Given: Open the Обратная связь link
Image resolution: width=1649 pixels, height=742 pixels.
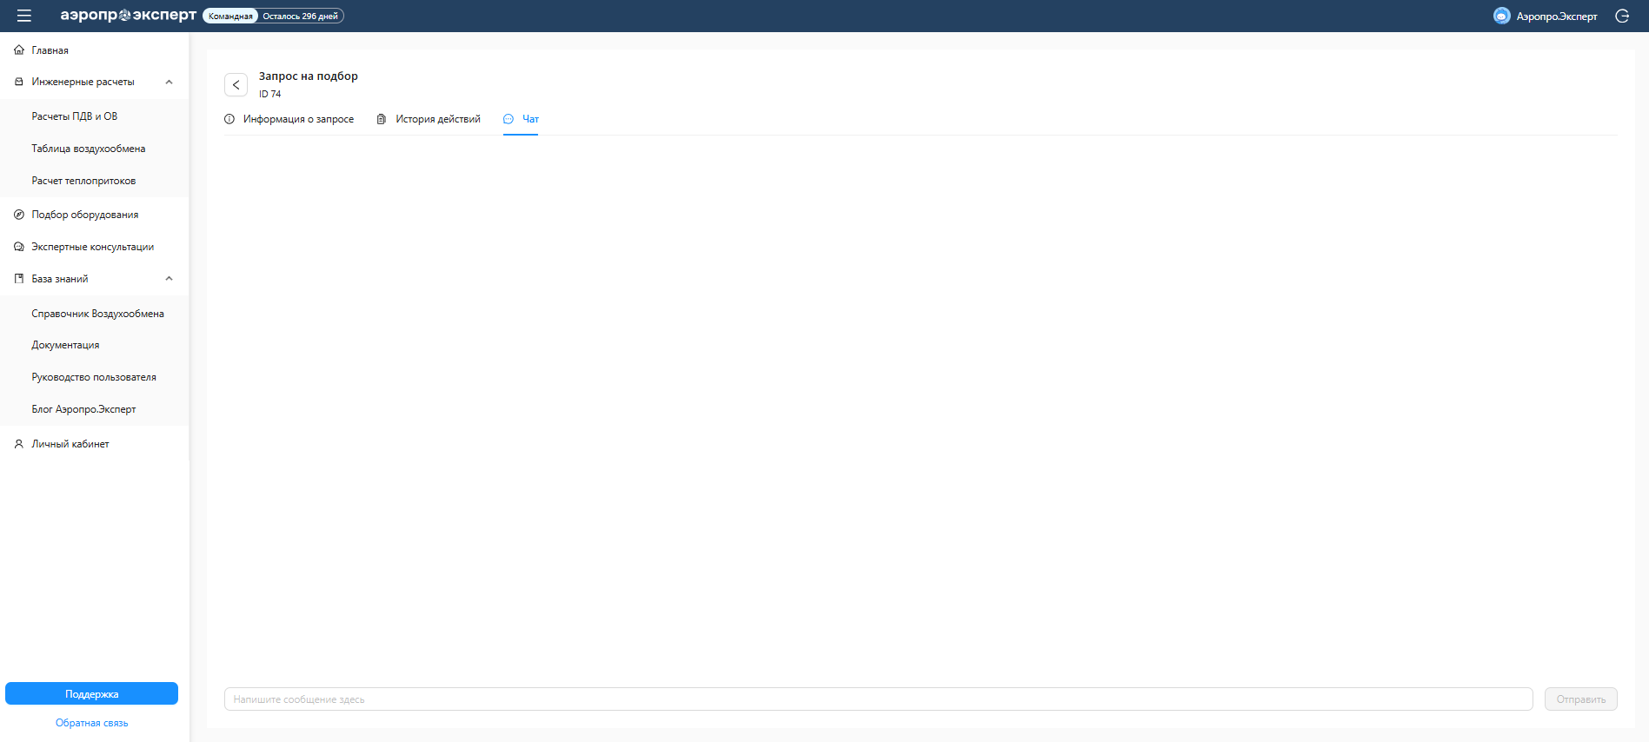Looking at the screenshot, I should point(91,723).
